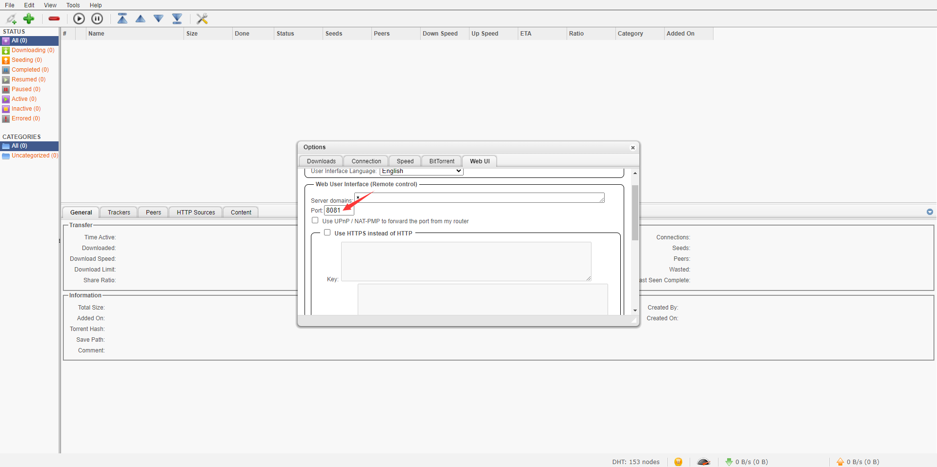937x467 pixels.
Task: Click scroll up arrow in Options dialog
Action: tap(635, 173)
